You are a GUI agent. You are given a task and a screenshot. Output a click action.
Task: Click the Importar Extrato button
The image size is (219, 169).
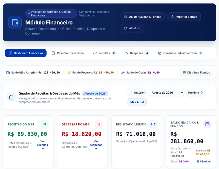coord(184,17)
